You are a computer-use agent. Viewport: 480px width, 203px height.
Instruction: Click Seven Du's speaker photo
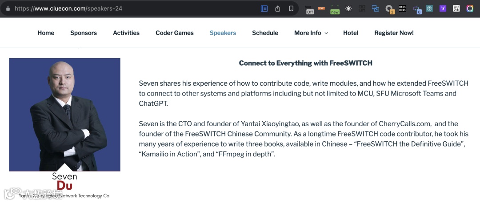[x=64, y=114]
